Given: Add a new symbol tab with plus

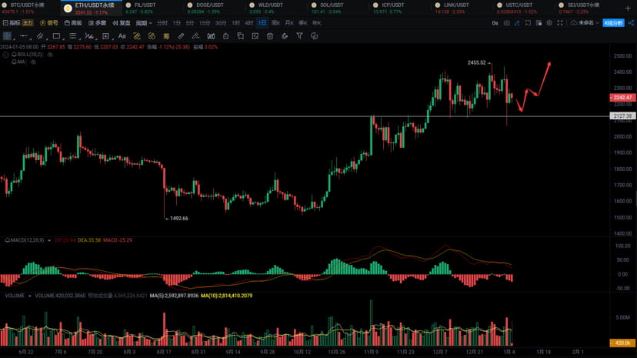Looking at the screenshot, I should click(x=628, y=8).
